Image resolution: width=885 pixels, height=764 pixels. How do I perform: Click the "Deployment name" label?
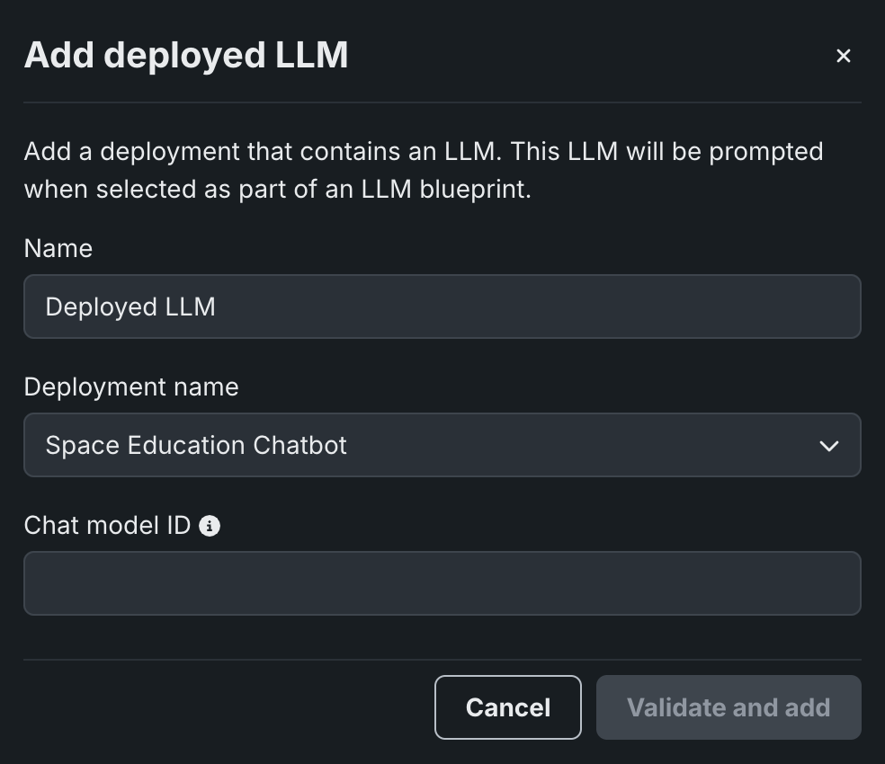pos(131,386)
